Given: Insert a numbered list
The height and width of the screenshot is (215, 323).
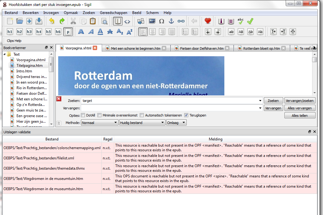Looking at the screenshot, I should pos(195,32).
